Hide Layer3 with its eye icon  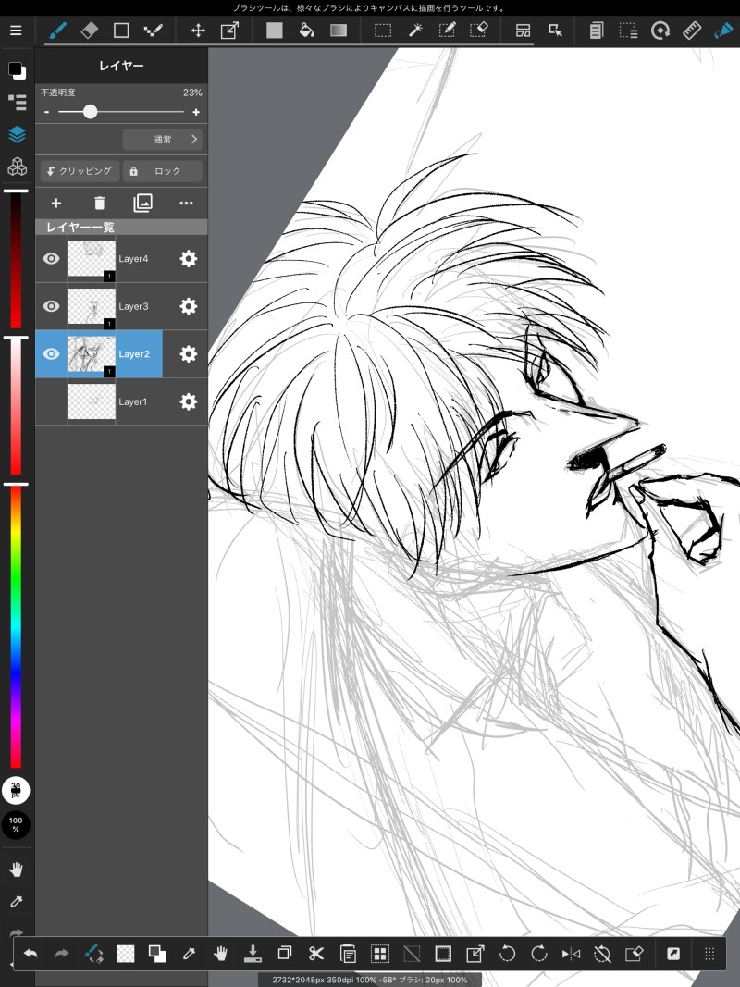pos(52,306)
